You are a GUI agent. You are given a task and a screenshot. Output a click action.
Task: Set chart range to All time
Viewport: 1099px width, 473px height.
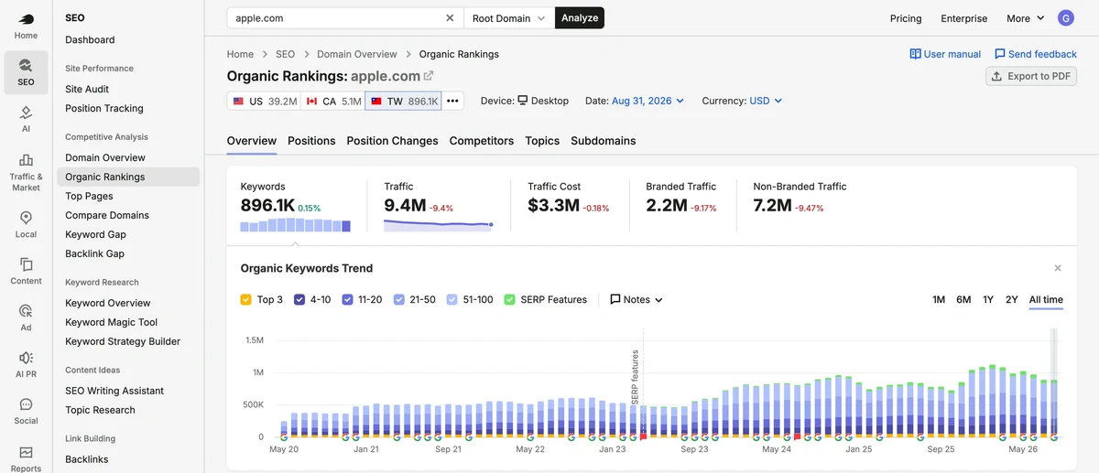tap(1046, 299)
